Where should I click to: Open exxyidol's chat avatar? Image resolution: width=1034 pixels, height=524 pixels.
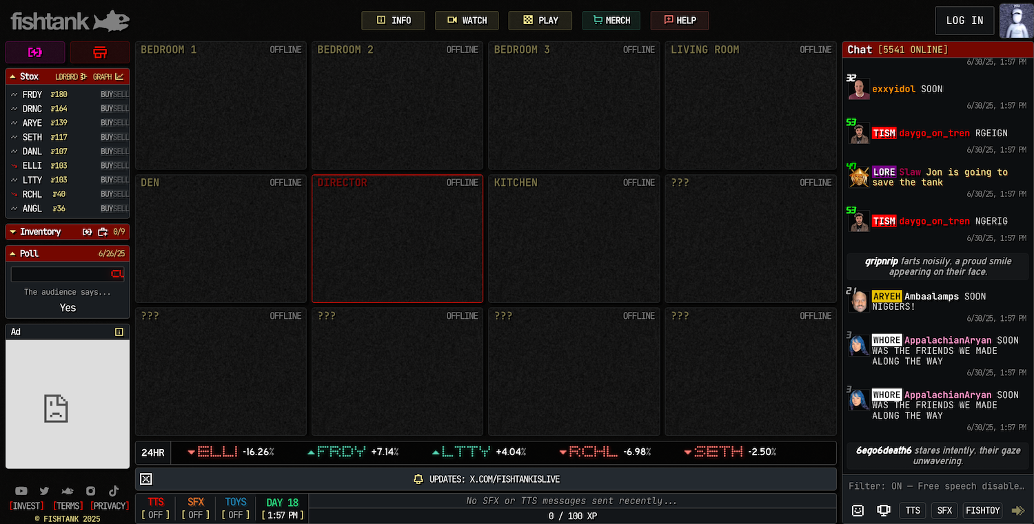pos(859,89)
